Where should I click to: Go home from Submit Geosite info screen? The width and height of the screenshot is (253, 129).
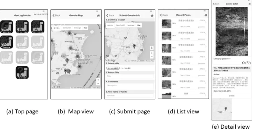[152, 16]
